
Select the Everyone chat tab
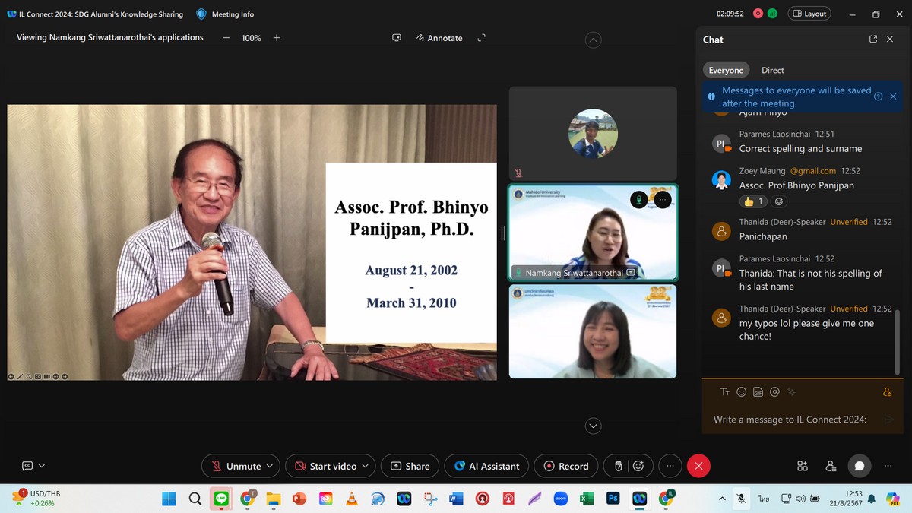point(726,70)
